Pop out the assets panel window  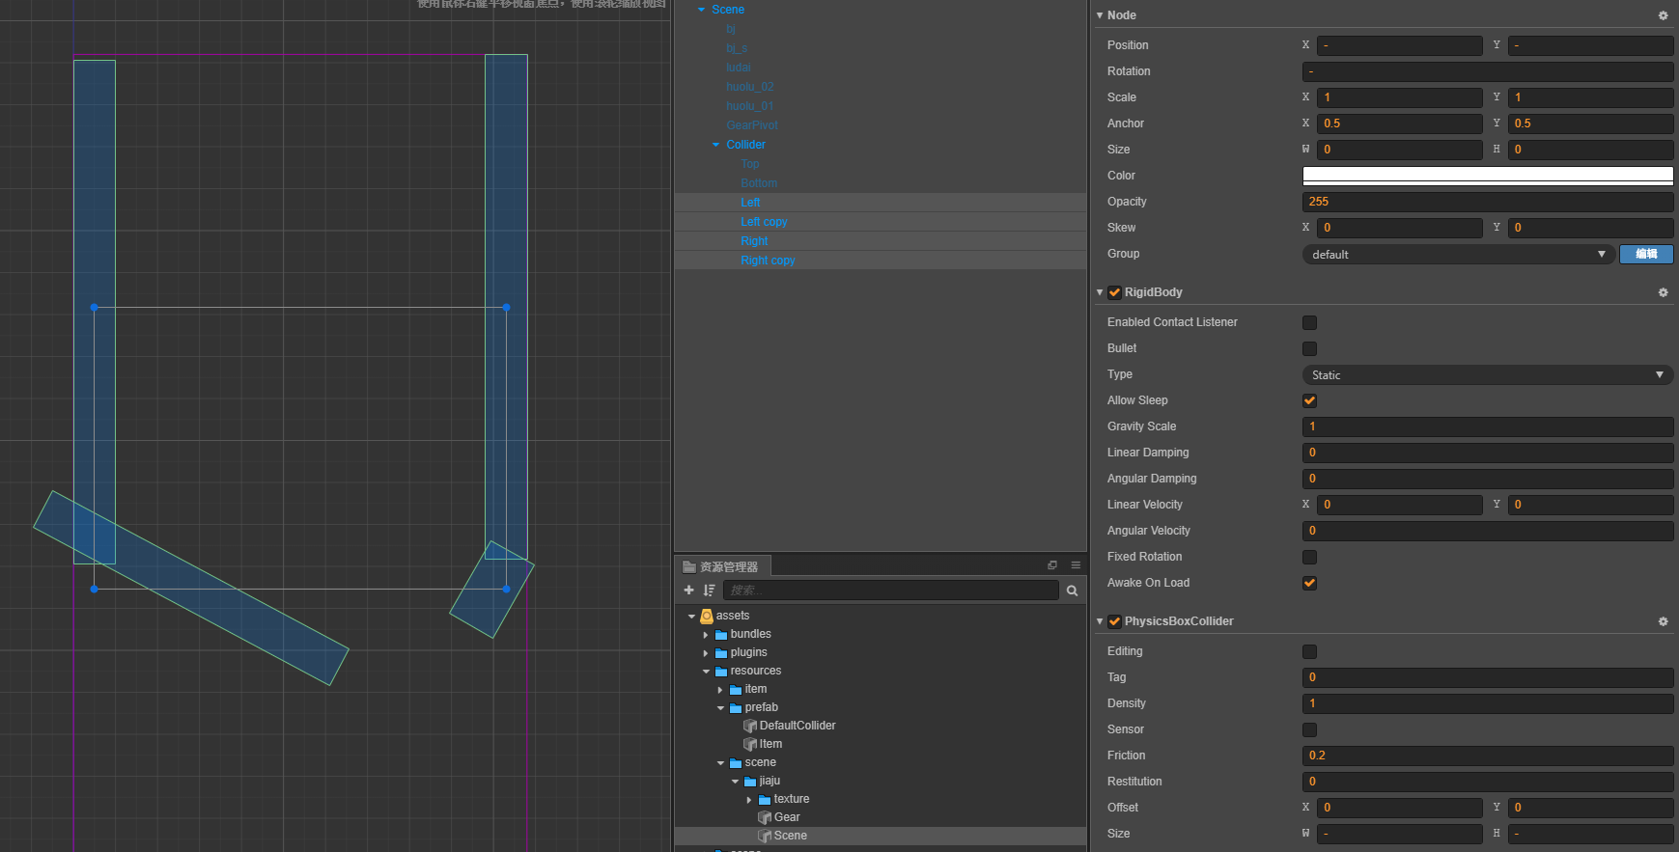pos(1052,565)
